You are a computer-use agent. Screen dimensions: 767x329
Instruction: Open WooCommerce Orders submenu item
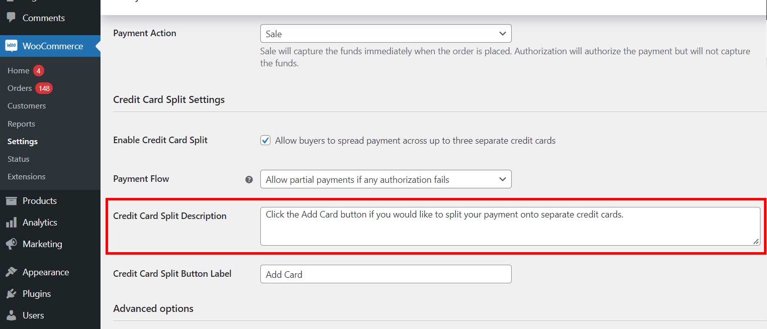point(20,88)
